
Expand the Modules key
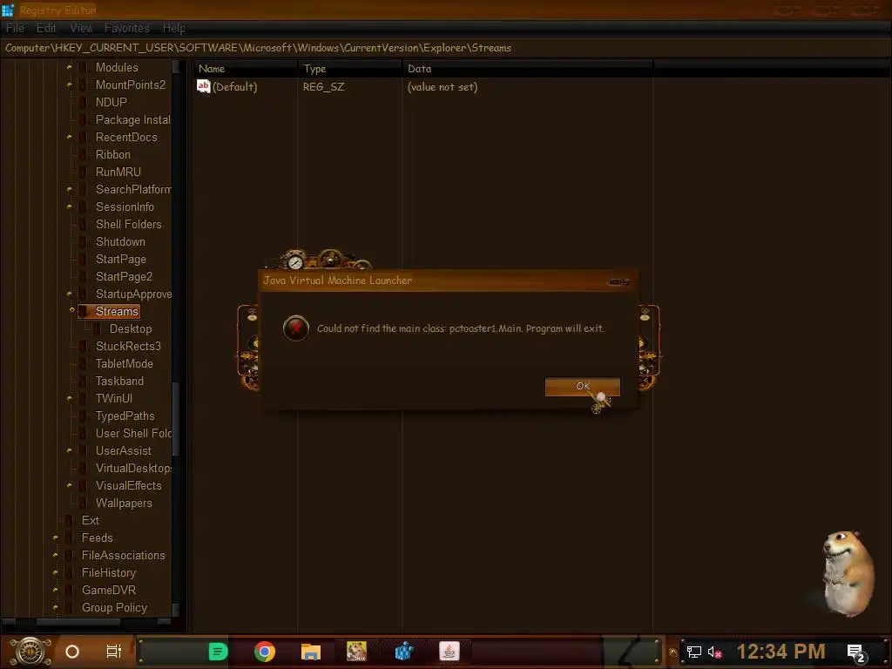[70, 67]
